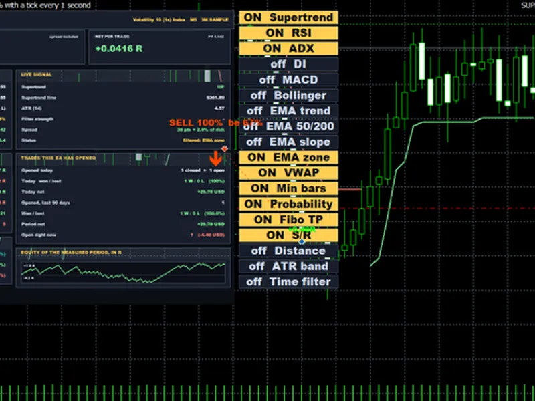The height and width of the screenshot is (401, 535).
Task: Click the Spread row label
Action: click(x=29, y=130)
